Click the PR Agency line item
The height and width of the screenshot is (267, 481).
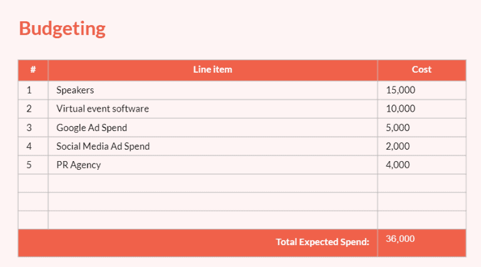78,165
